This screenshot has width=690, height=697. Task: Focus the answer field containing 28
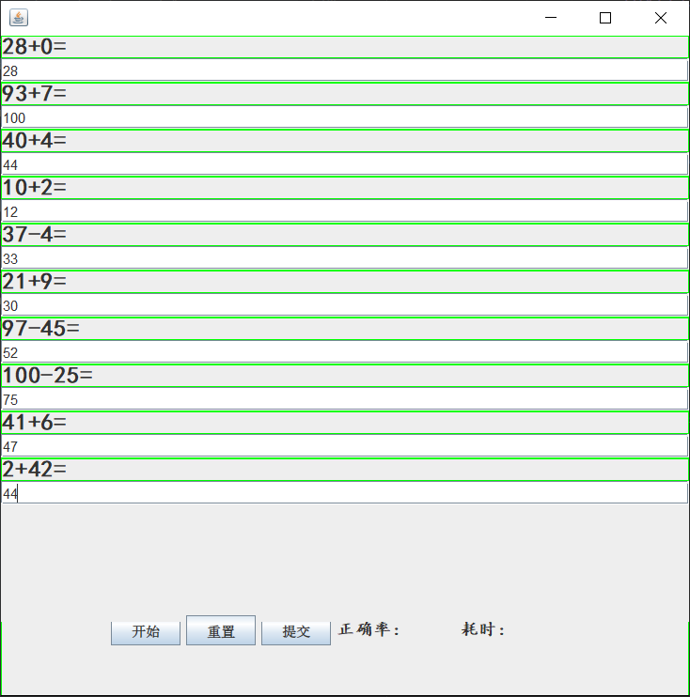345,70
